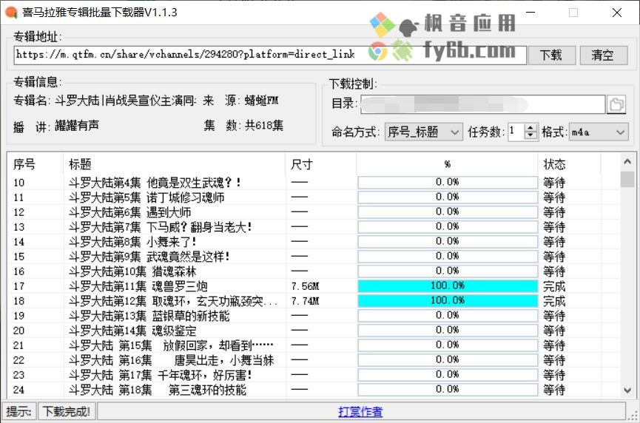The width and height of the screenshot is (640, 423).
Task: Select row 第15集 放假回家,却看到
Action: [314, 345]
